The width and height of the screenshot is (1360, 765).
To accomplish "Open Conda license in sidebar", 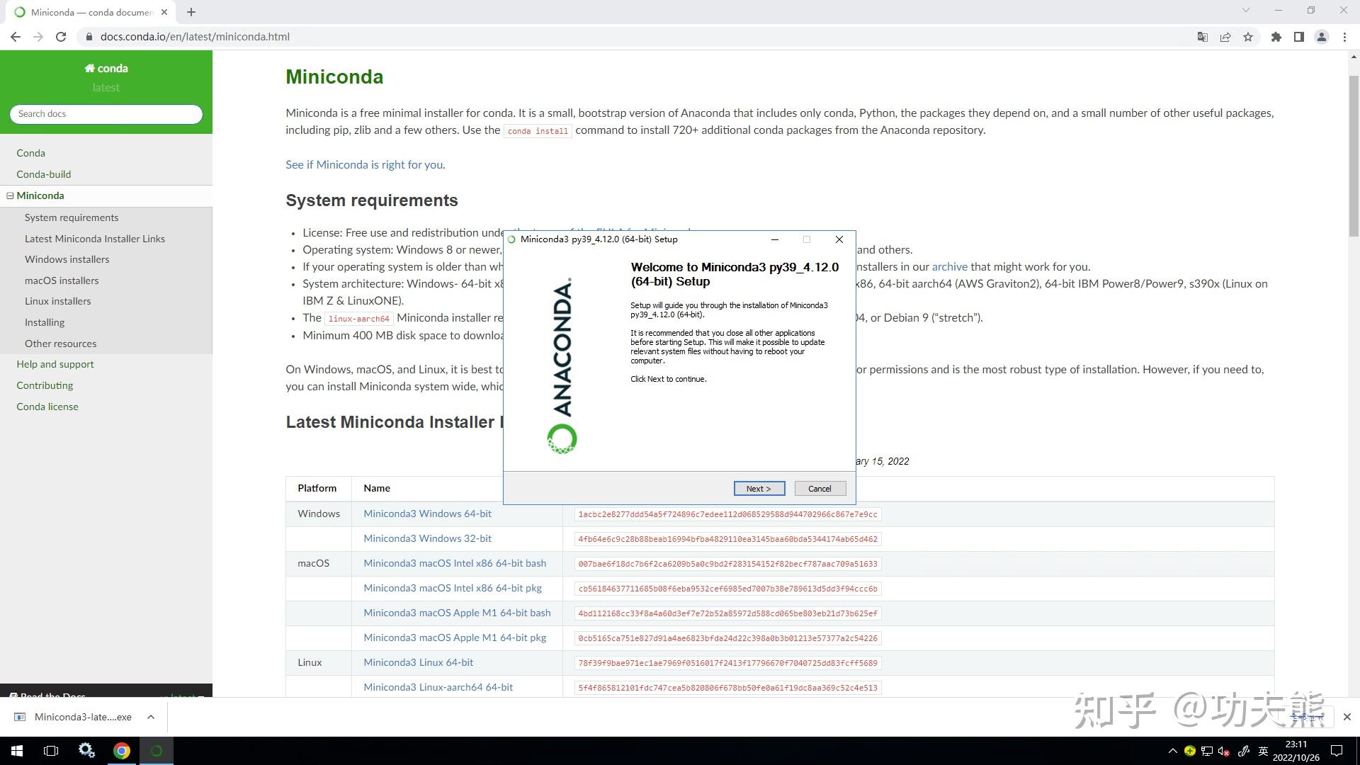I will (x=47, y=407).
